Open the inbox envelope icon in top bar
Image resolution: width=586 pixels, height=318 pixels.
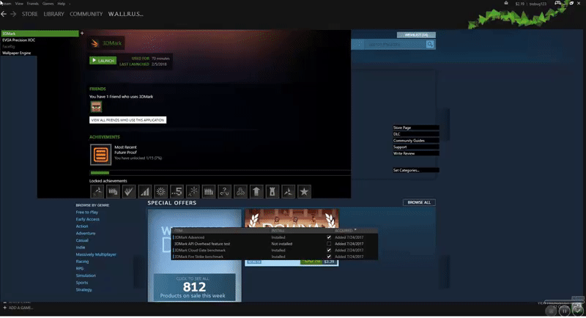[506, 3]
